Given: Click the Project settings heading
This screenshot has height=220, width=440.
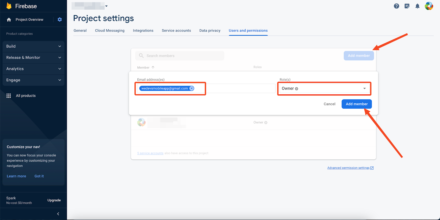Looking at the screenshot, I should [x=103, y=18].
